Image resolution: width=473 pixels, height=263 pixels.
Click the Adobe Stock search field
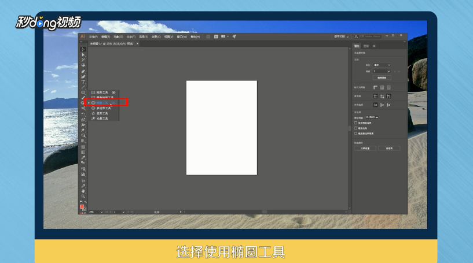(x=368, y=36)
